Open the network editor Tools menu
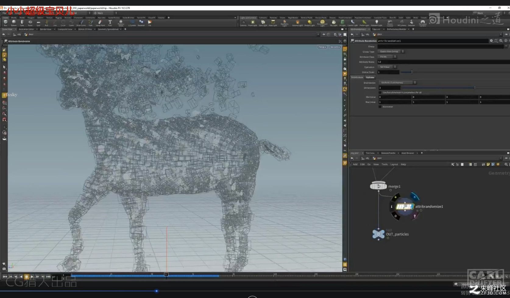 [x=384, y=165]
